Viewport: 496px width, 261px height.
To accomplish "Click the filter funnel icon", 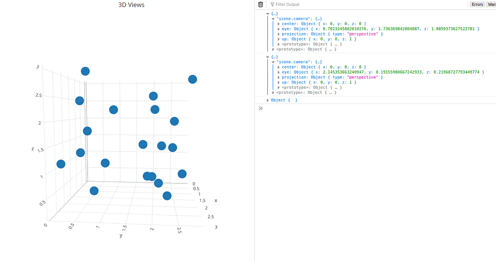I will click(x=273, y=4).
